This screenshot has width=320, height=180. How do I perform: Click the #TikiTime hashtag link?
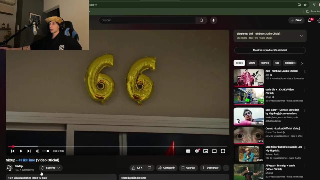point(27,160)
